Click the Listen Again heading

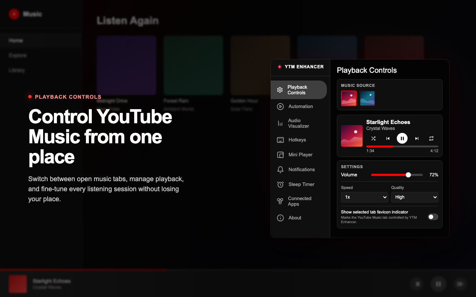click(x=128, y=21)
